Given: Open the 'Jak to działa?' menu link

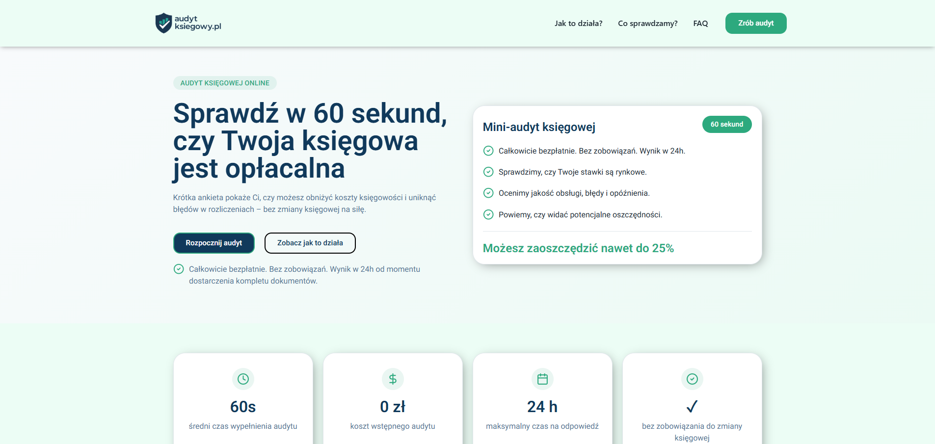Looking at the screenshot, I should click(x=578, y=24).
